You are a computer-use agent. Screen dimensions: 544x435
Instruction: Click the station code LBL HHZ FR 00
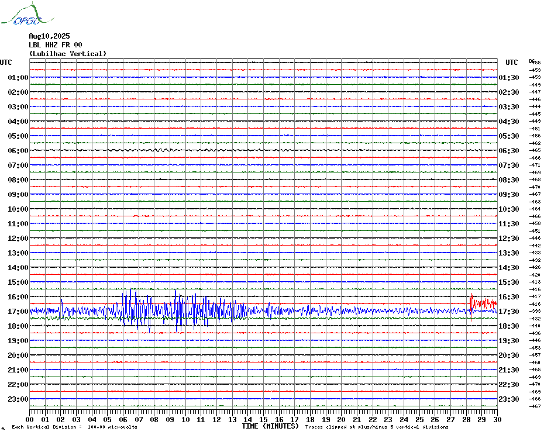click(56, 45)
